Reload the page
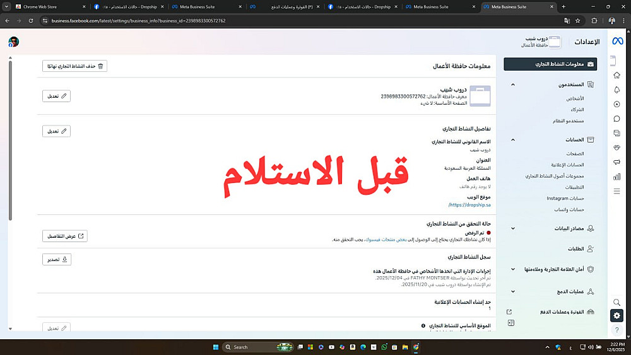The width and height of the screenshot is (631, 355). point(30,21)
